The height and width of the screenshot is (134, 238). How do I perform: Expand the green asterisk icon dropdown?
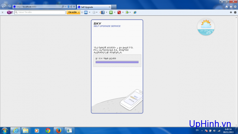(x=115, y=12)
